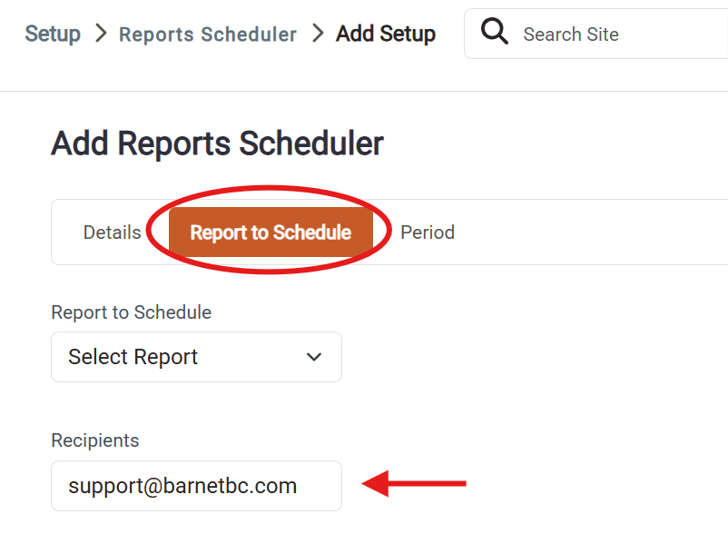The image size is (728, 554).
Task: Click the Recipients field label
Action: pos(95,440)
